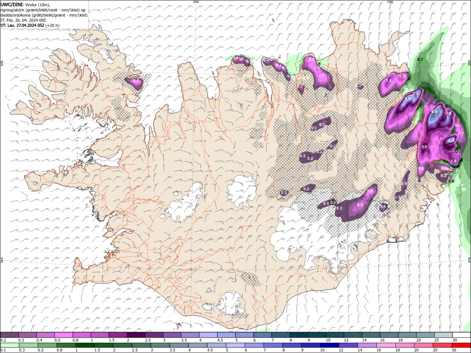Click the 15W longitude label

[x=390, y=2]
